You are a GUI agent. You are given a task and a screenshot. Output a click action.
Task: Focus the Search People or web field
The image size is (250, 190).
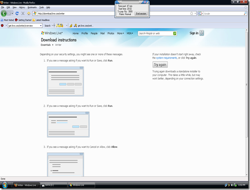[155, 34]
